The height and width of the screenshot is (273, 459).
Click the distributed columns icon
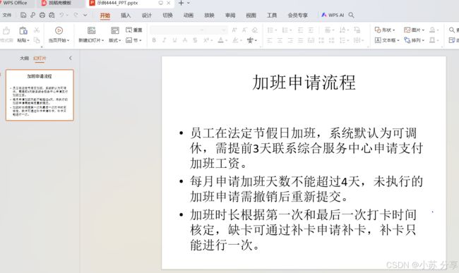click(x=311, y=40)
